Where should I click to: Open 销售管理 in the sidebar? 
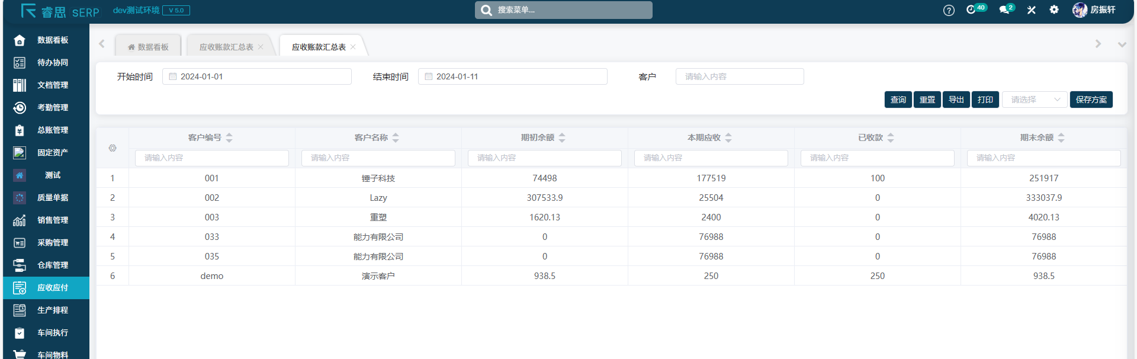52,220
